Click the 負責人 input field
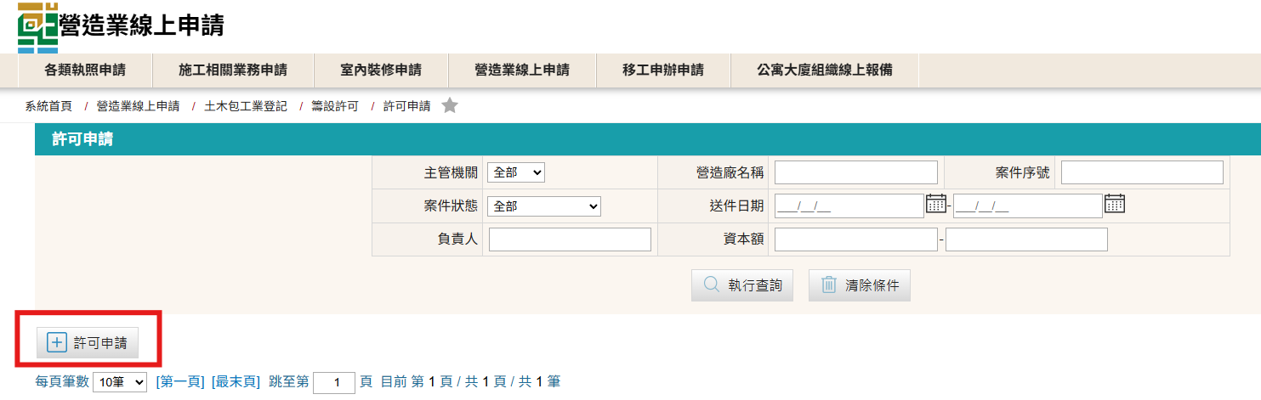1261x400 pixels. tap(570, 239)
